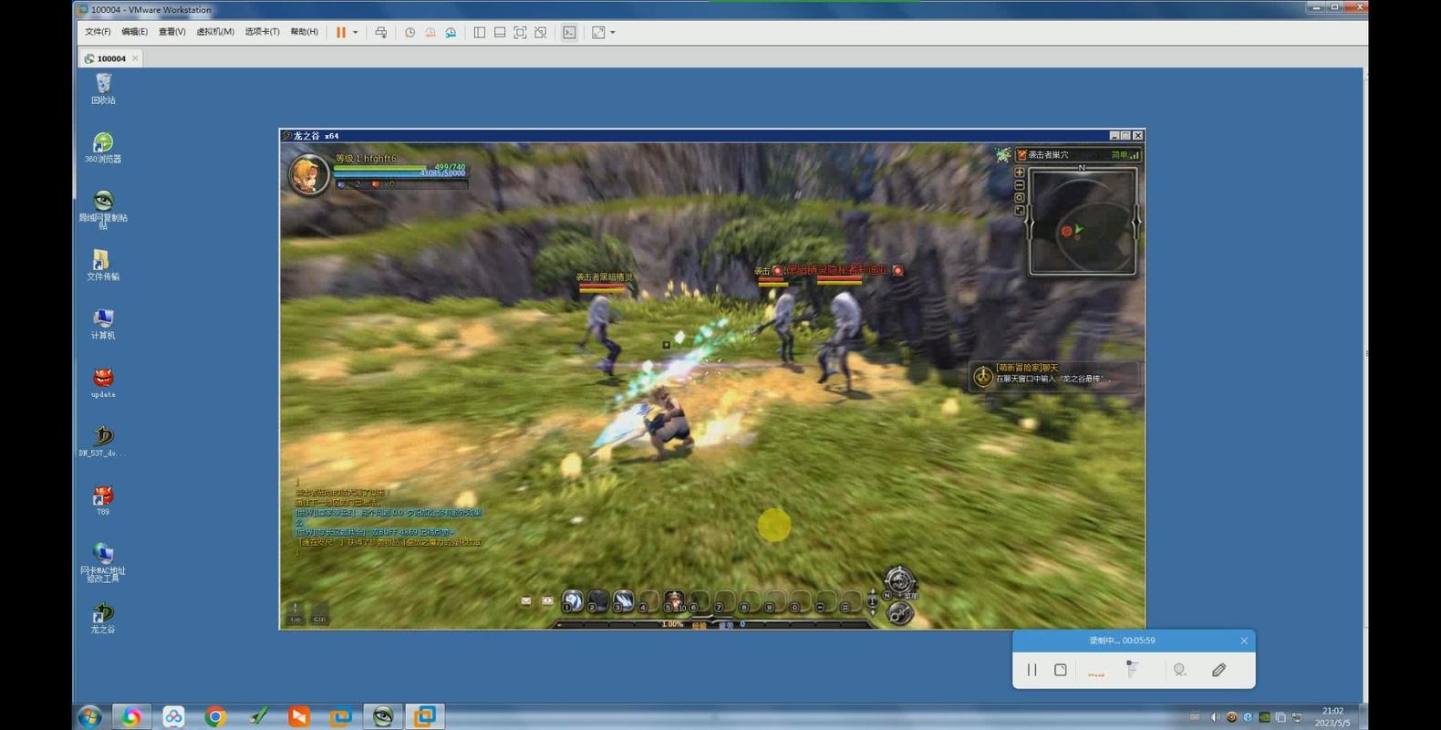Use skill slot 1 on hotbar
Screen dimensions: 1441x730
pyautogui.click(x=572, y=601)
